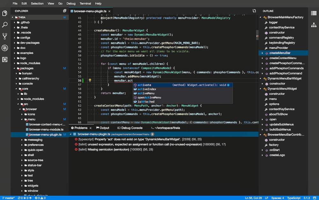Click the editor horizontal scrollbar
The height and width of the screenshot is (200, 319).
click(x=173, y=122)
